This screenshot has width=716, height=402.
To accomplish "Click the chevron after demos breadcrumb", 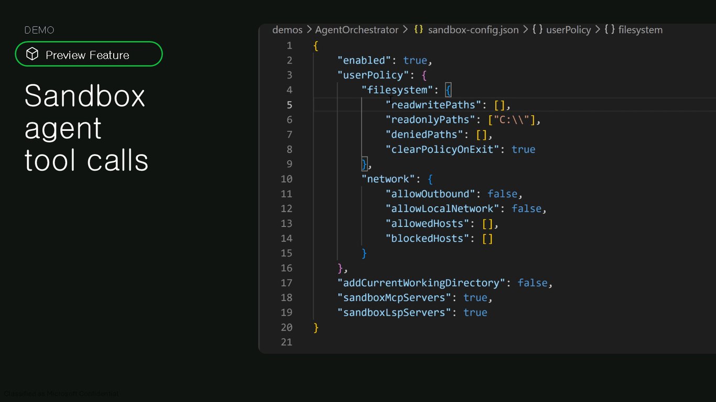I will pyautogui.click(x=309, y=30).
